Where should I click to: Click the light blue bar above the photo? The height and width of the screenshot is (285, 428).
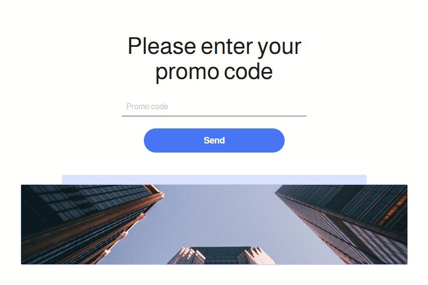pyautogui.click(x=214, y=180)
